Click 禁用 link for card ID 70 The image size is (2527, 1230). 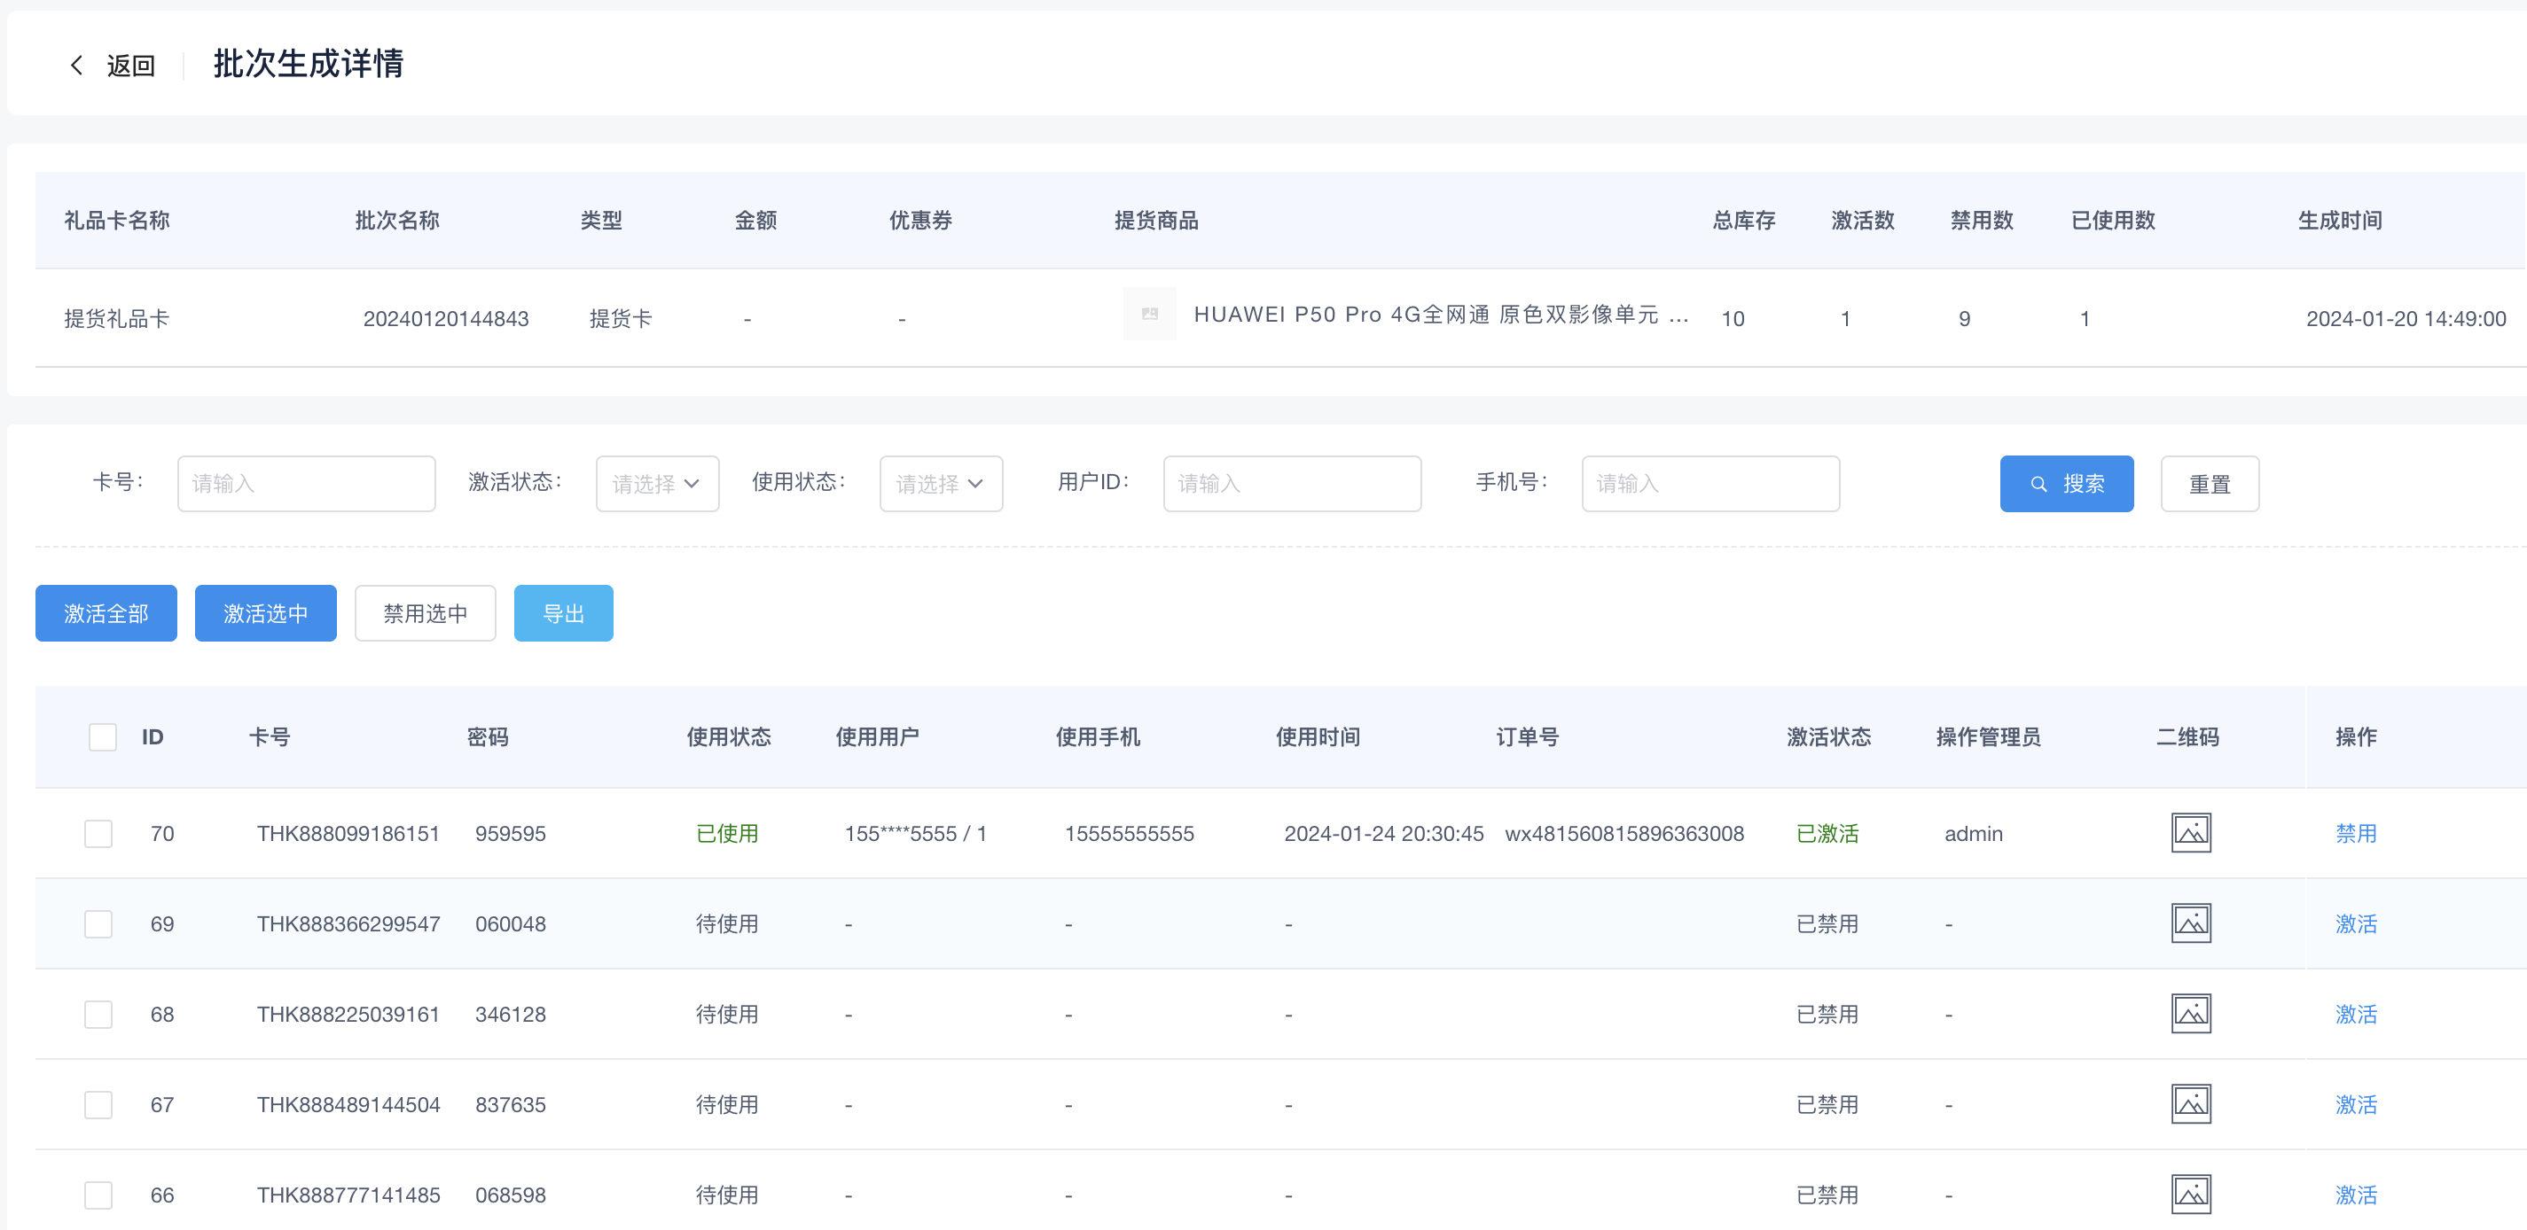[x=2354, y=834]
